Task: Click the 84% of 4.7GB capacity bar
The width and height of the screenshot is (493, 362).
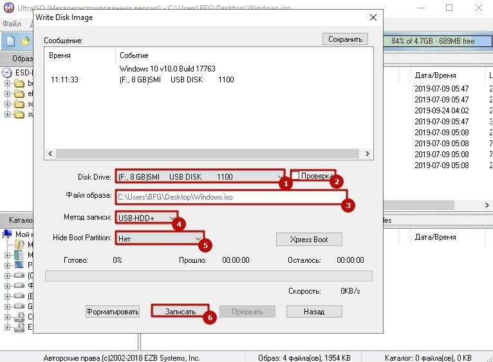Action: 438,41
